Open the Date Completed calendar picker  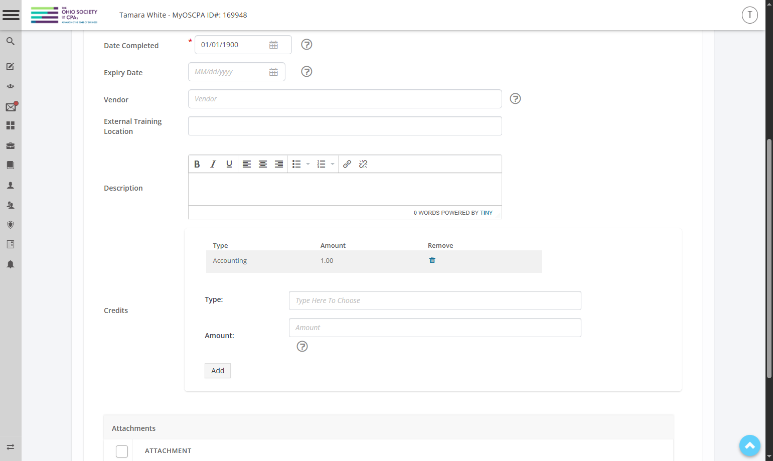[x=273, y=45]
